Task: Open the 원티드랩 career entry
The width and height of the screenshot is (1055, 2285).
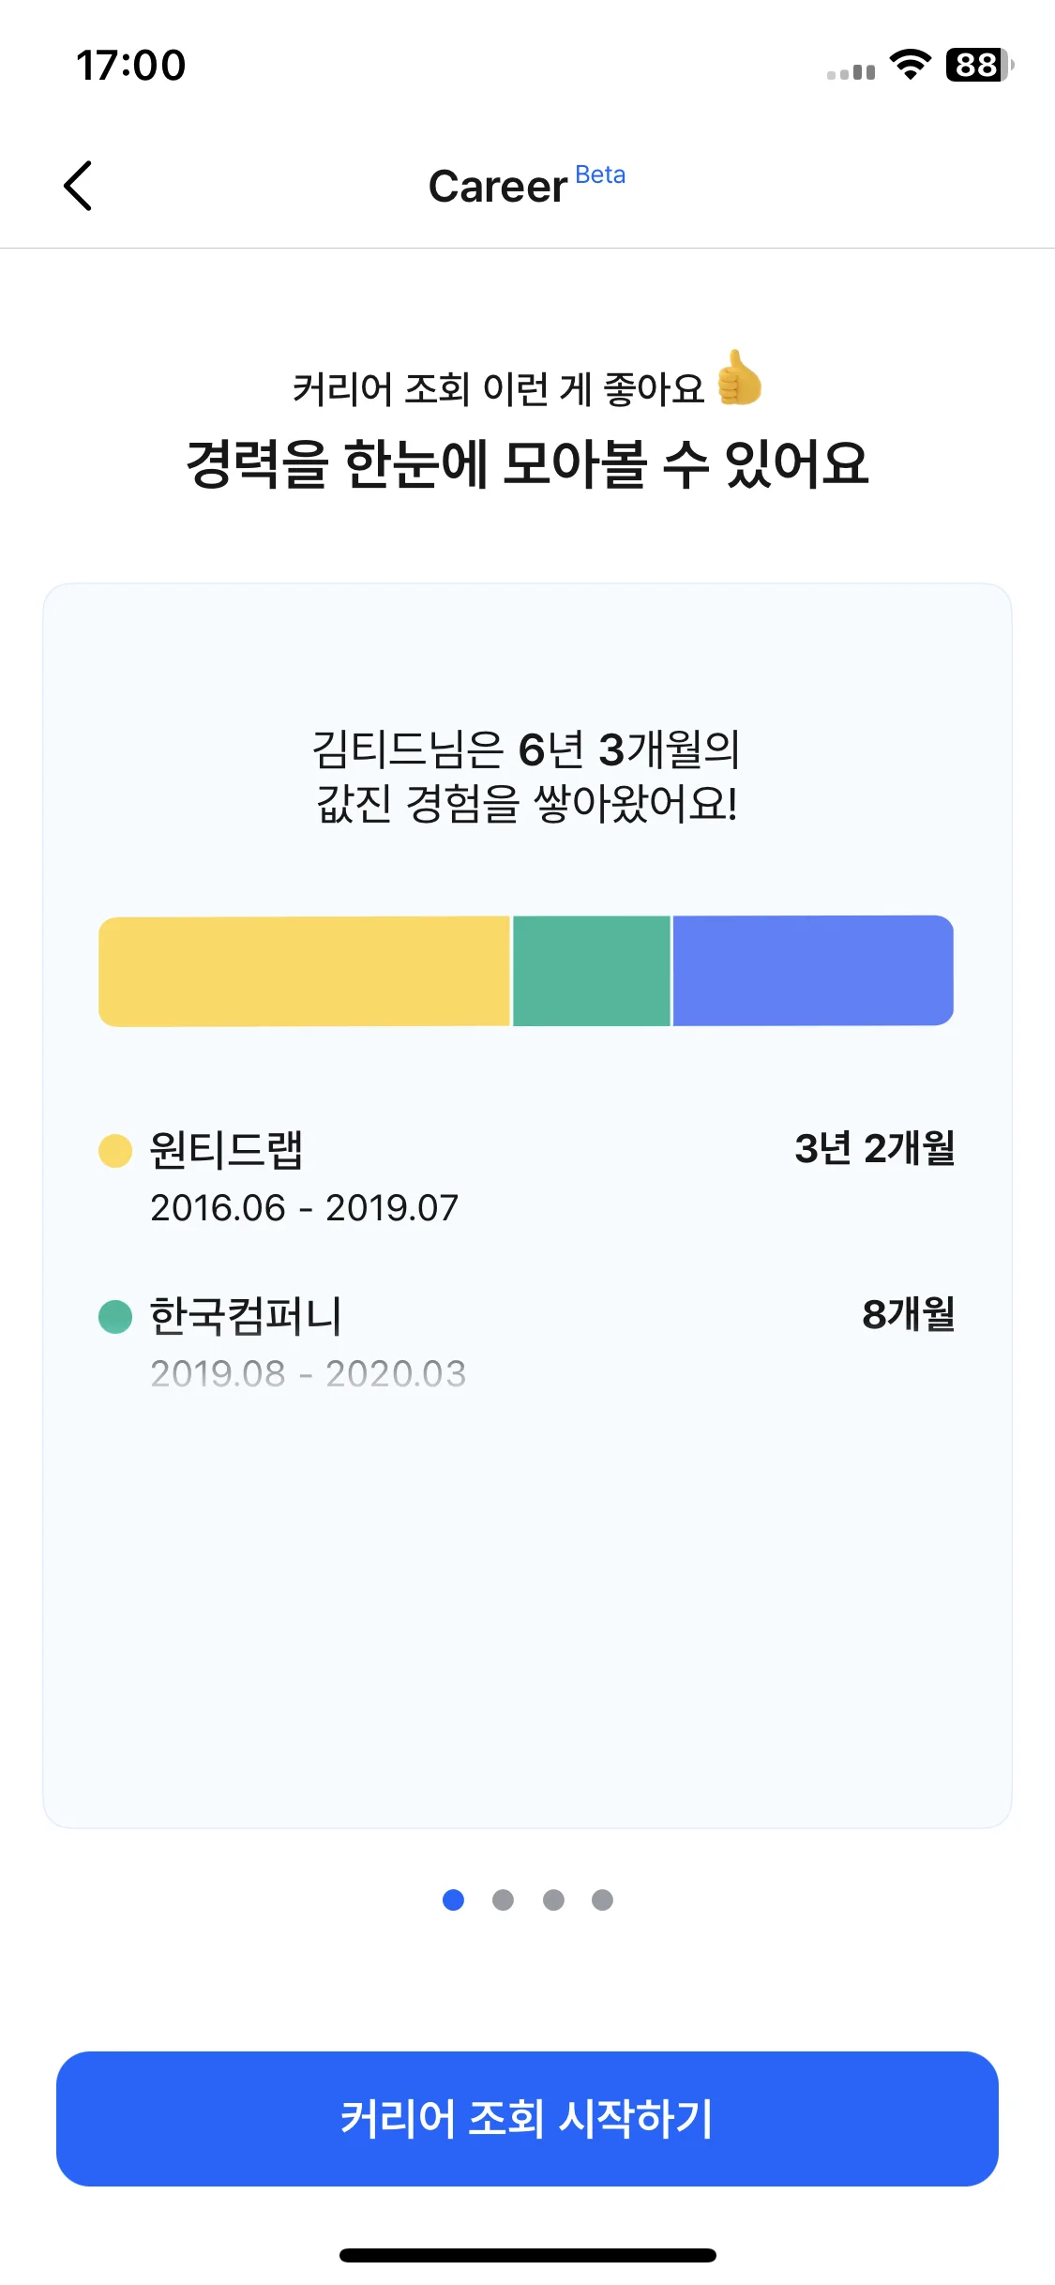Action: 527,1177
